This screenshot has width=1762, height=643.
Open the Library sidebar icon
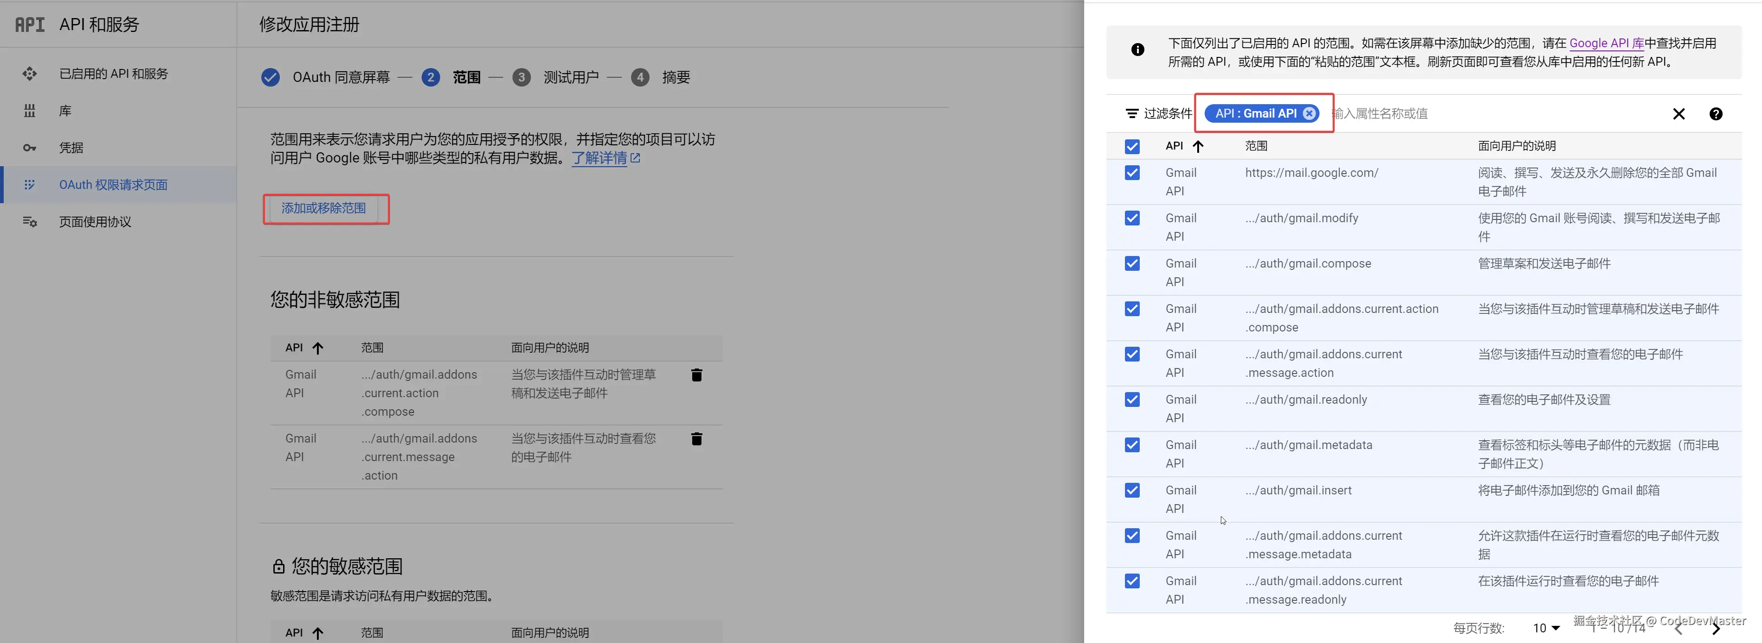(29, 111)
